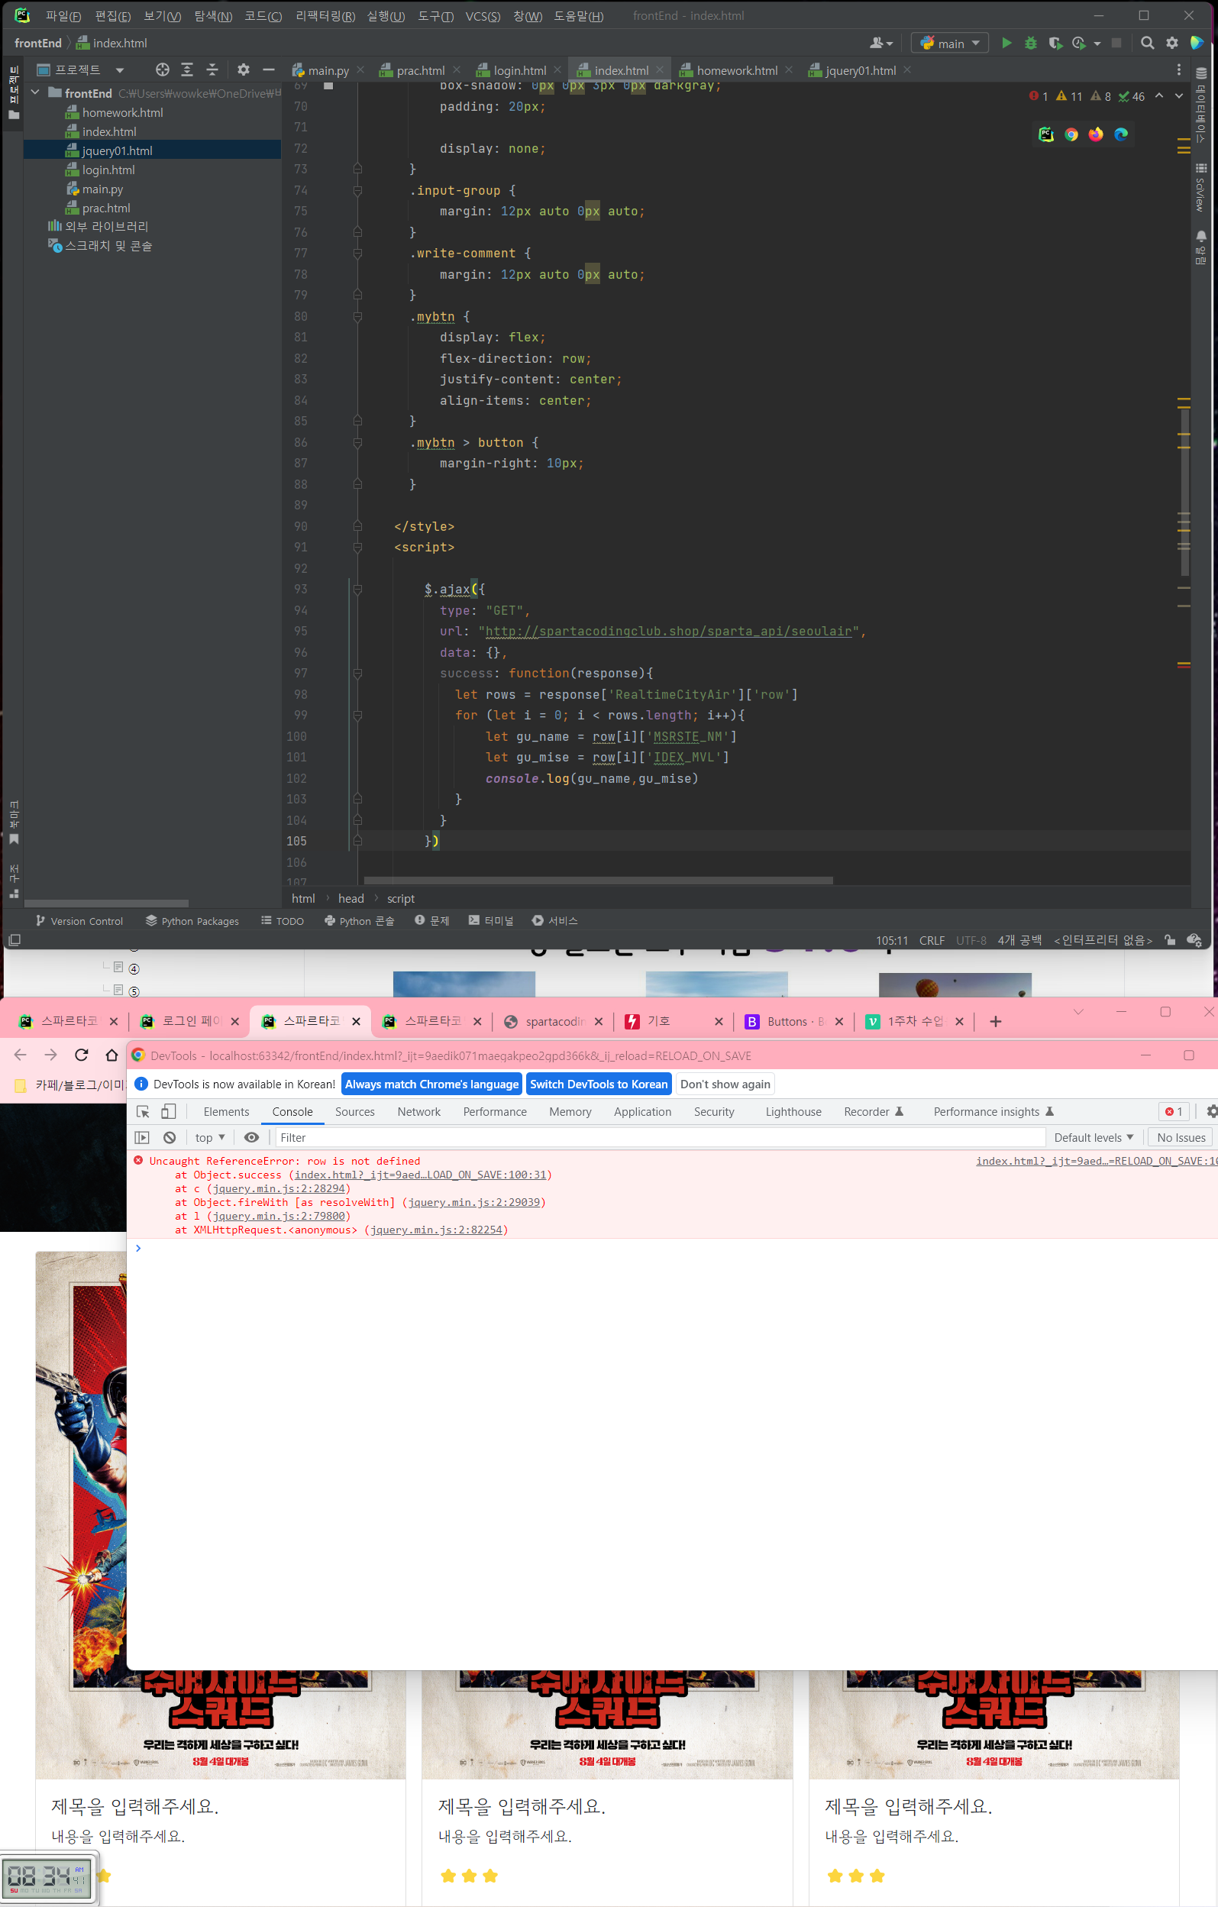Open JavaScript context 'top' dropdown

[x=210, y=1137]
